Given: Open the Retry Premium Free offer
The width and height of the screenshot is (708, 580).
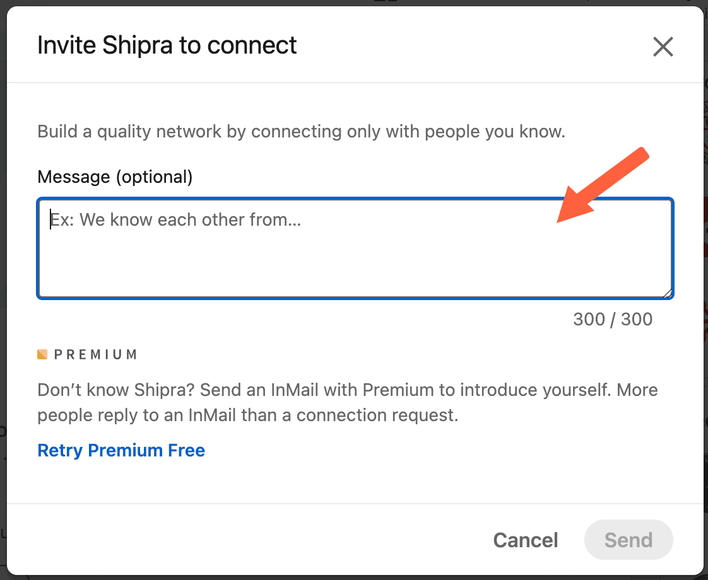Looking at the screenshot, I should pyautogui.click(x=121, y=450).
